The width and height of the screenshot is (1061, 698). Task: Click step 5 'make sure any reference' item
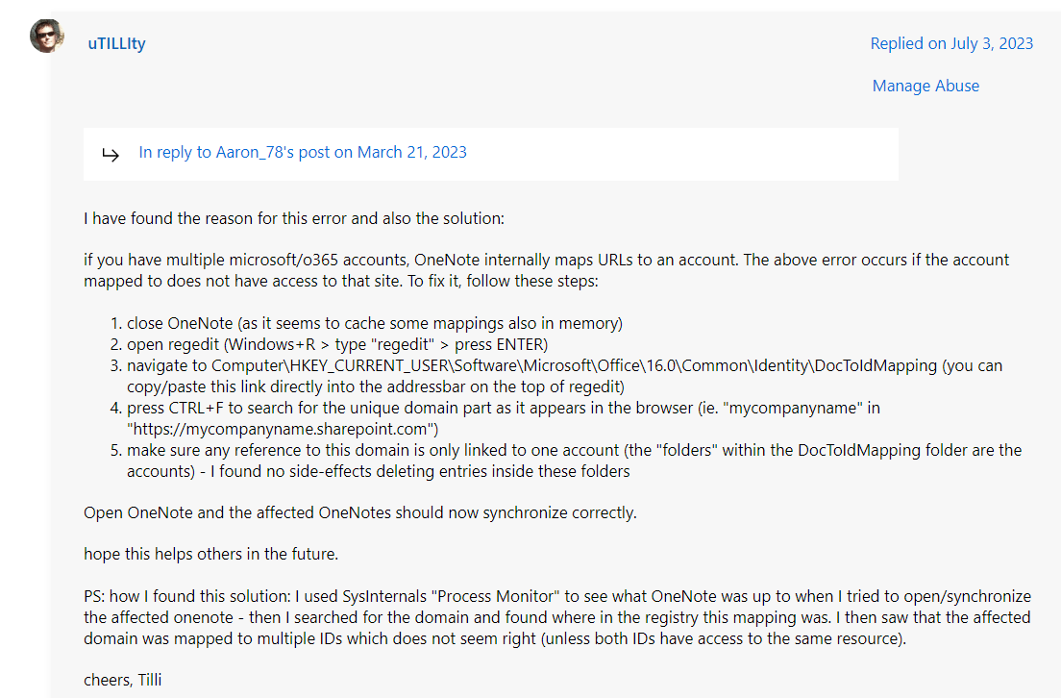point(481,450)
